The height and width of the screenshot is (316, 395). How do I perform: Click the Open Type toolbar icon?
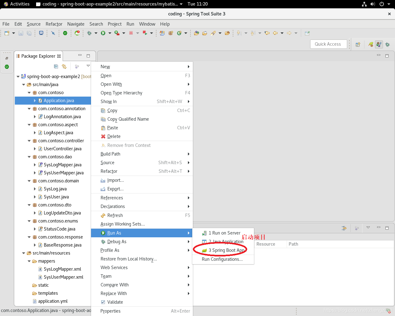tap(162, 33)
